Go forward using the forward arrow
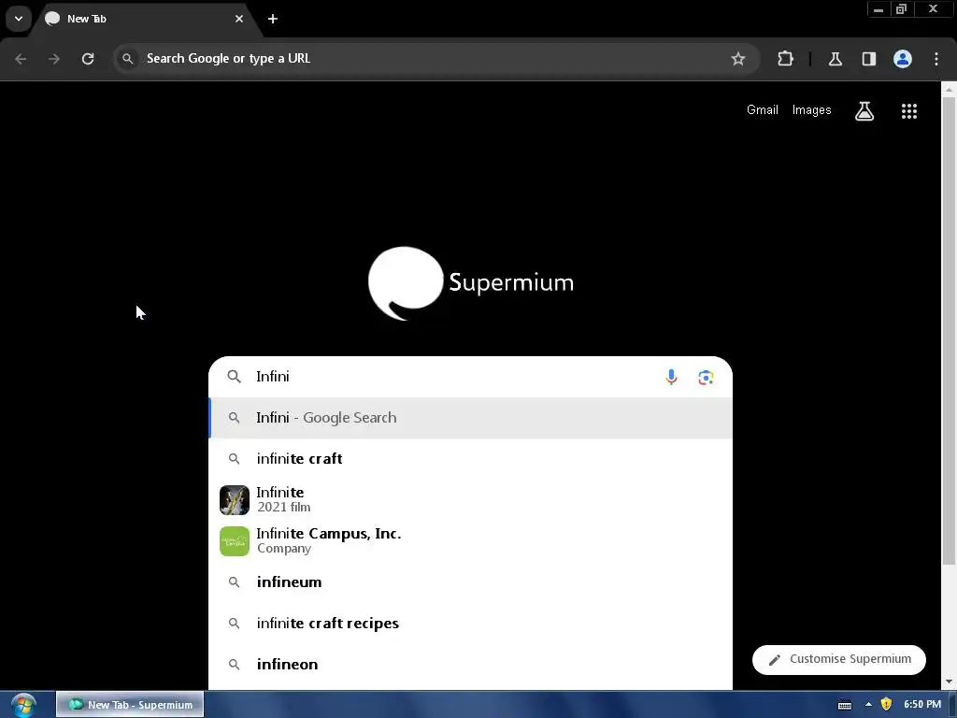Image resolution: width=957 pixels, height=718 pixels. point(54,59)
